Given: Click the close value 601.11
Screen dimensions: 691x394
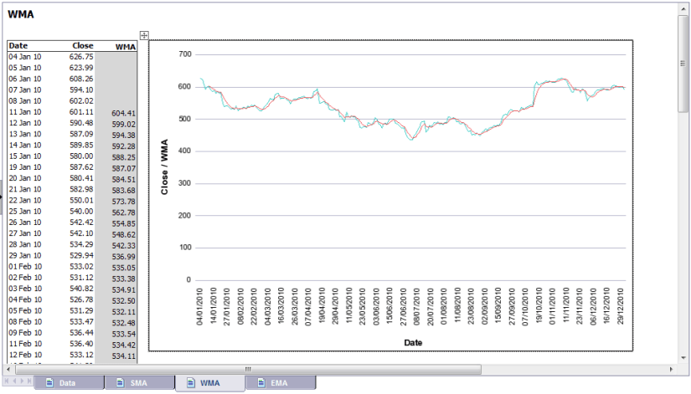Looking at the screenshot, I should [x=81, y=112].
